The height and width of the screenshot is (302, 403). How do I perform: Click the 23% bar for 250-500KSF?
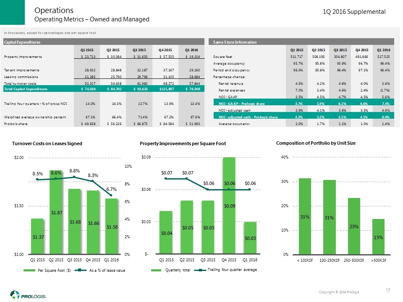coord(354,226)
